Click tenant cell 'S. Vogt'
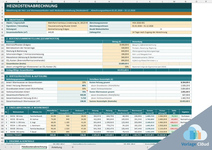This screenshot has height=150, width=212. click(37, 122)
